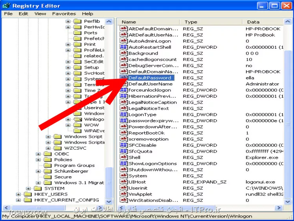Click values pane scroll right arrow
294x221 pixels.
click(x=279, y=208)
